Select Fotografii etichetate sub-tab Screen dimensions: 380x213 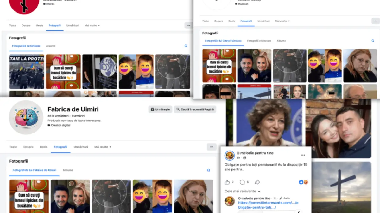pyautogui.click(x=259, y=41)
